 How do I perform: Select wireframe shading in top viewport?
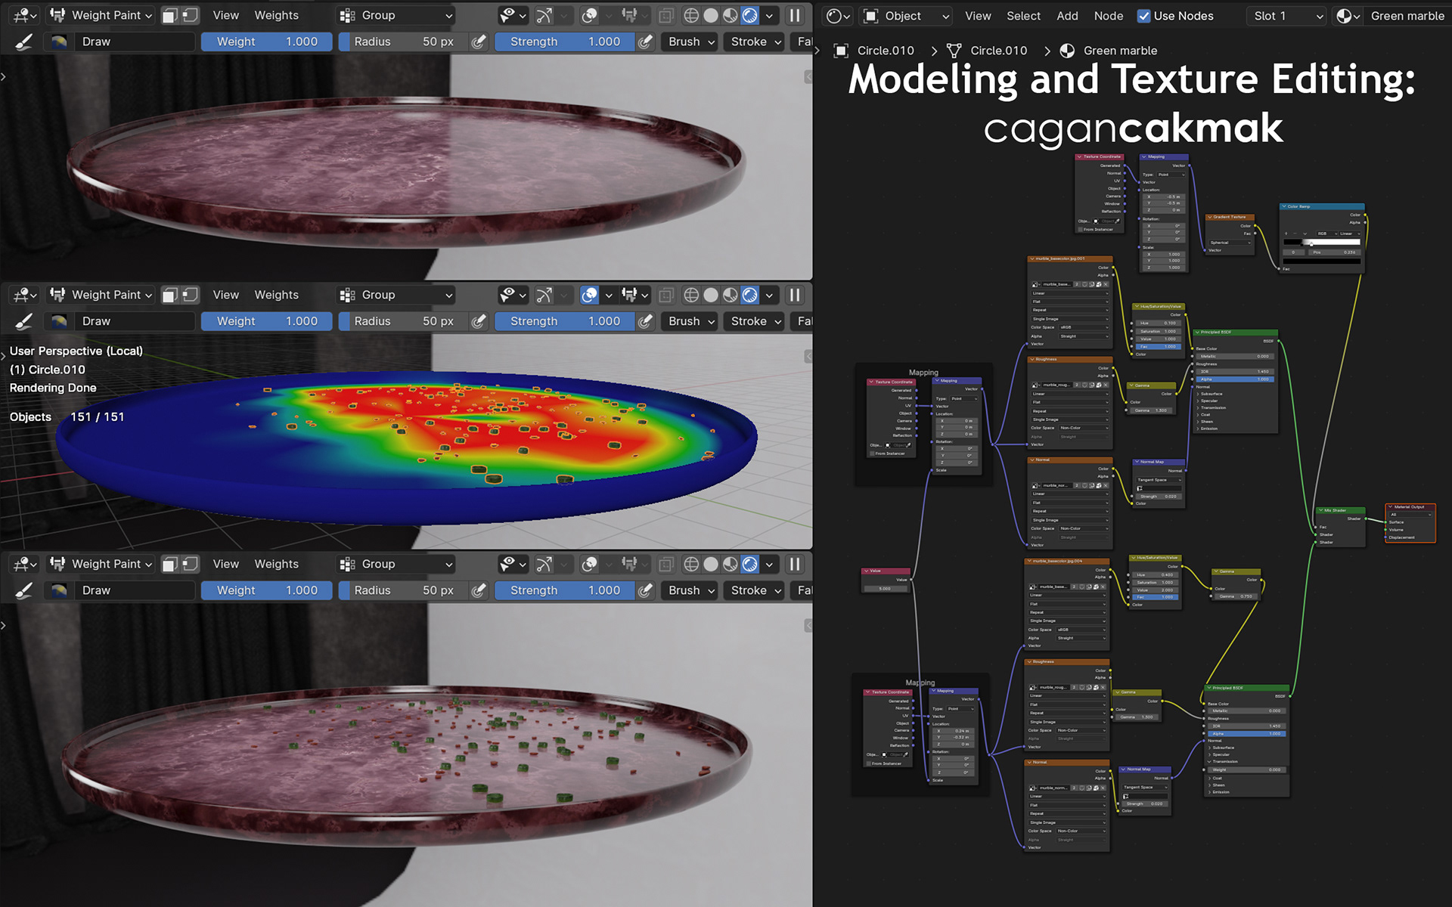[691, 15]
